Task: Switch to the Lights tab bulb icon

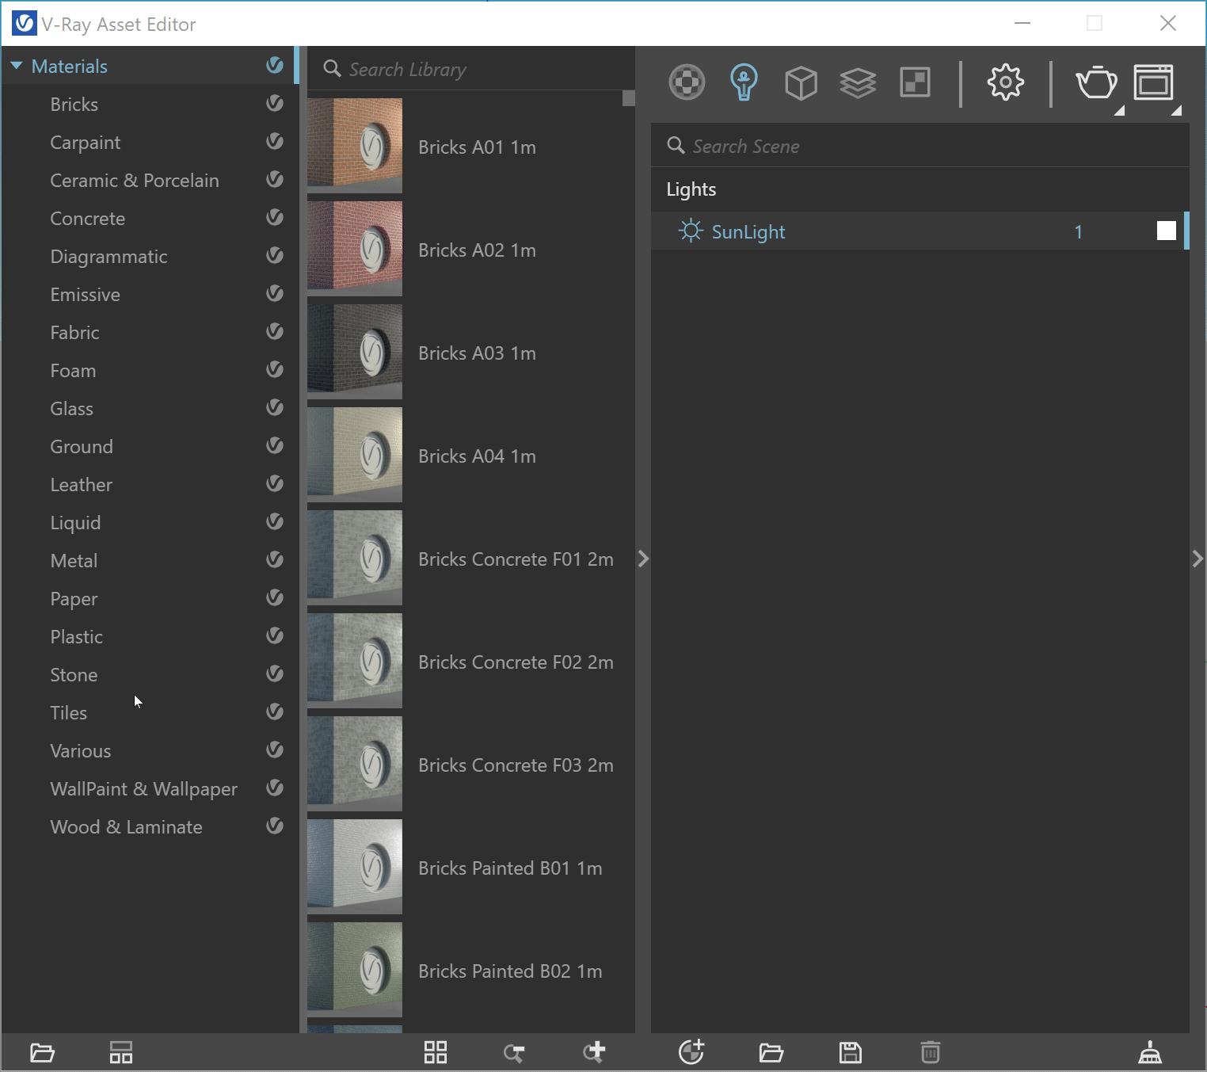Action: [x=744, y=82]
